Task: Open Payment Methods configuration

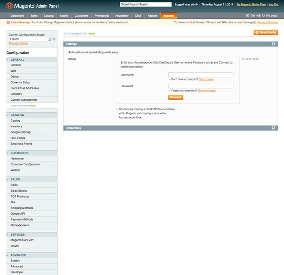Action: [32, 219]
